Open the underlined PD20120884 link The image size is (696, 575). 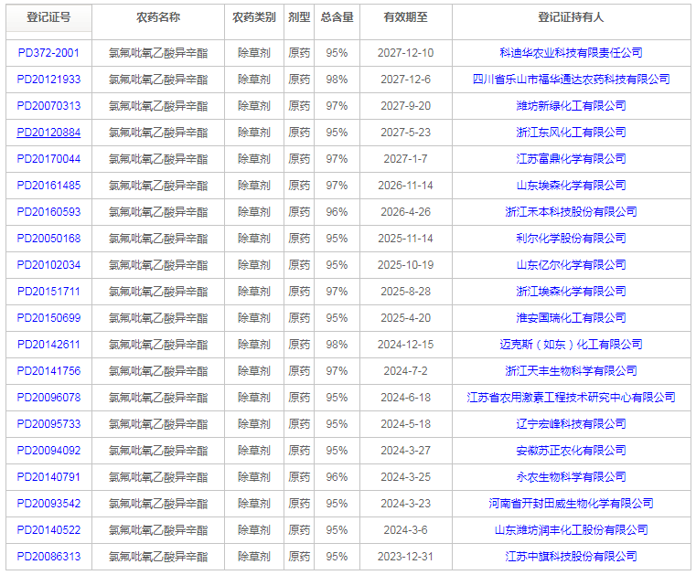point(48,133)
